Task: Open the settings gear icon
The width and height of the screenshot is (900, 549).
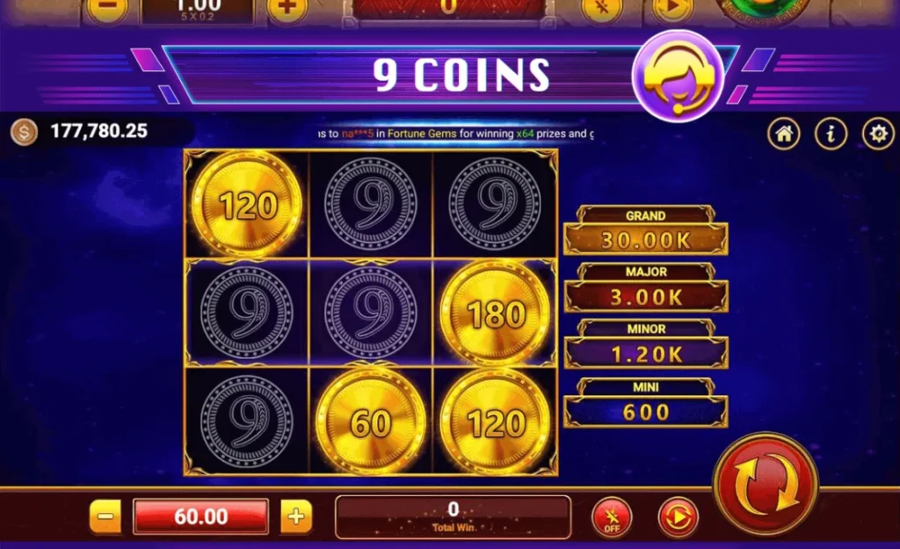Action: coord(878,134)
